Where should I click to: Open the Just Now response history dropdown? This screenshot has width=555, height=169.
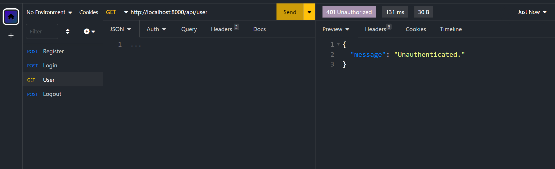(532, 12)
